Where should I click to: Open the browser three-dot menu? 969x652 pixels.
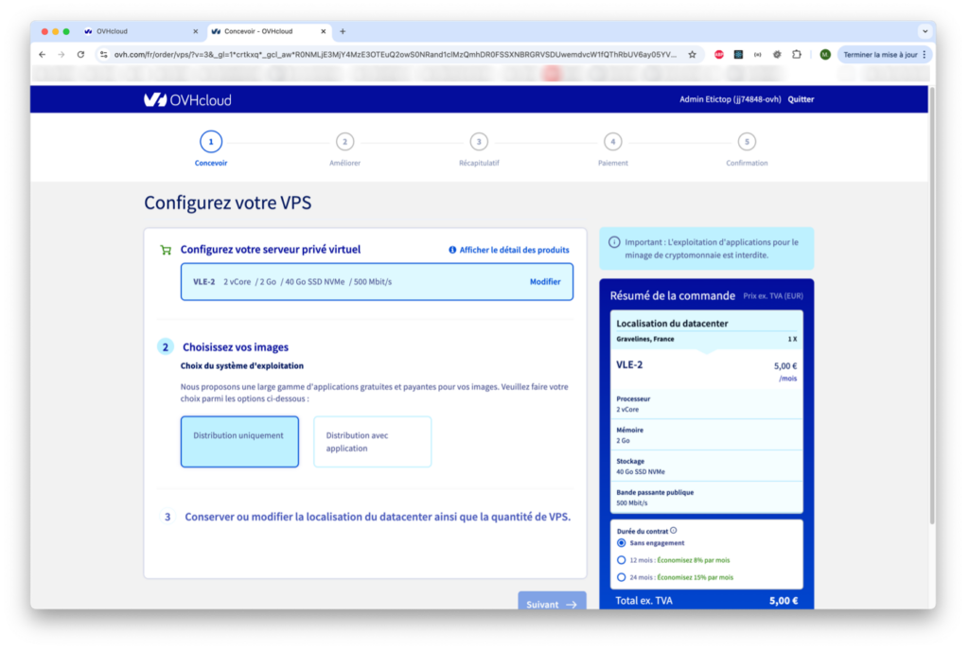925,54
